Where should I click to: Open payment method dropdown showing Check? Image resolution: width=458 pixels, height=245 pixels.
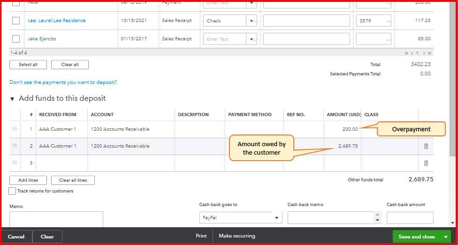pyautogui.click(x=252, y=21)
